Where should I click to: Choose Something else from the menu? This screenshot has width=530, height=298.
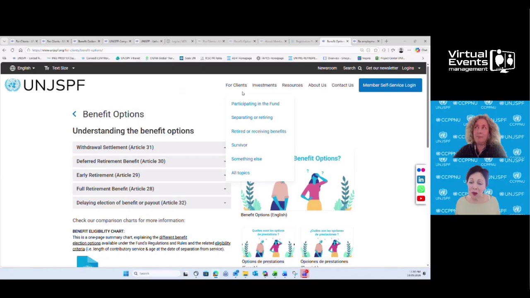click(x=246, y=159)
